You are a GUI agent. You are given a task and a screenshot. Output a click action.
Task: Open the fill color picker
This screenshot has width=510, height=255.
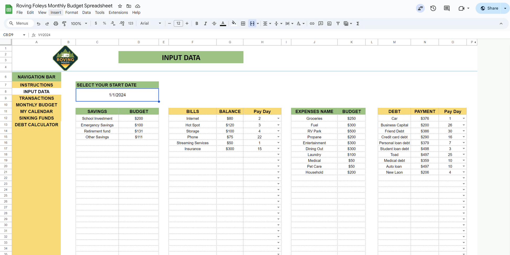point(234,24)
